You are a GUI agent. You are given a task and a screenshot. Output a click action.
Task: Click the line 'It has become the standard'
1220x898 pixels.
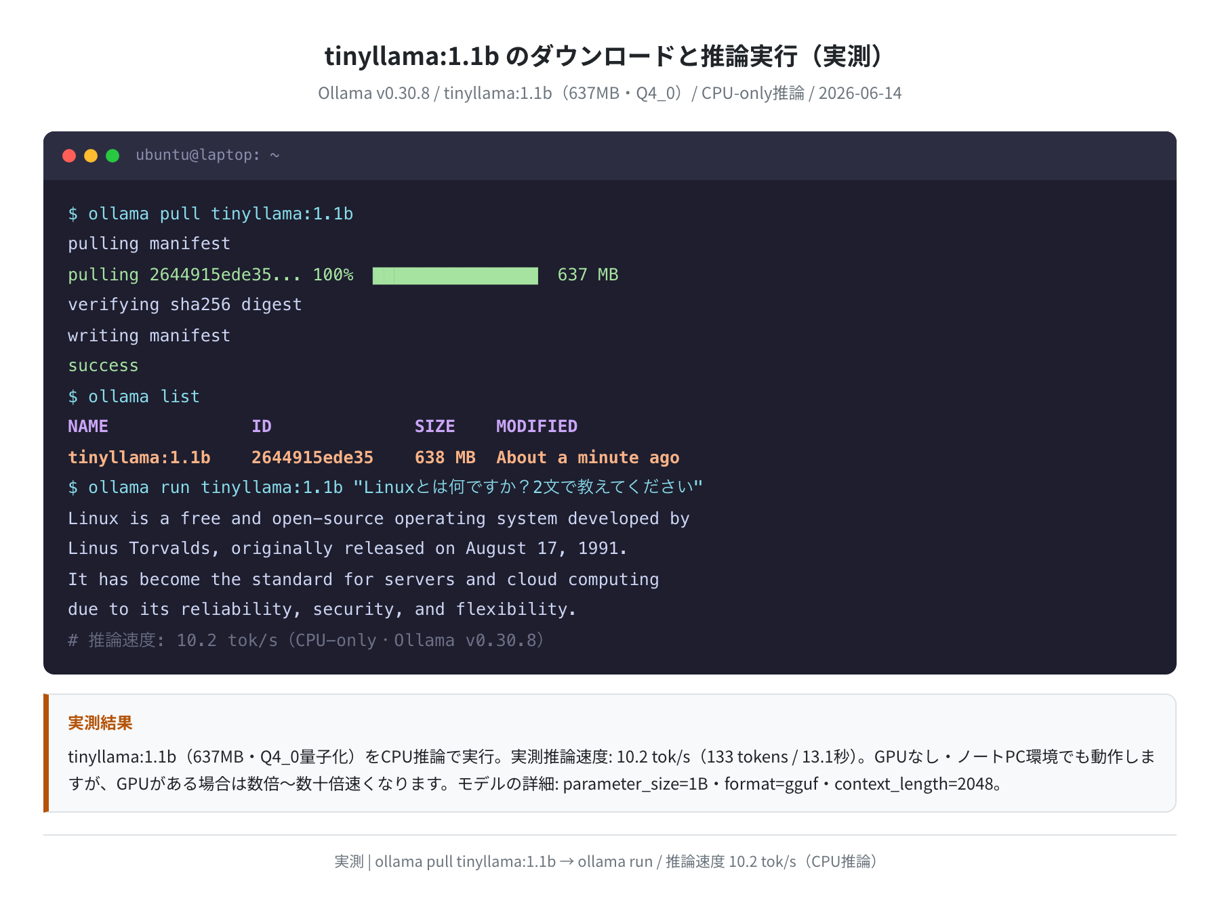[x=363, y=580]
